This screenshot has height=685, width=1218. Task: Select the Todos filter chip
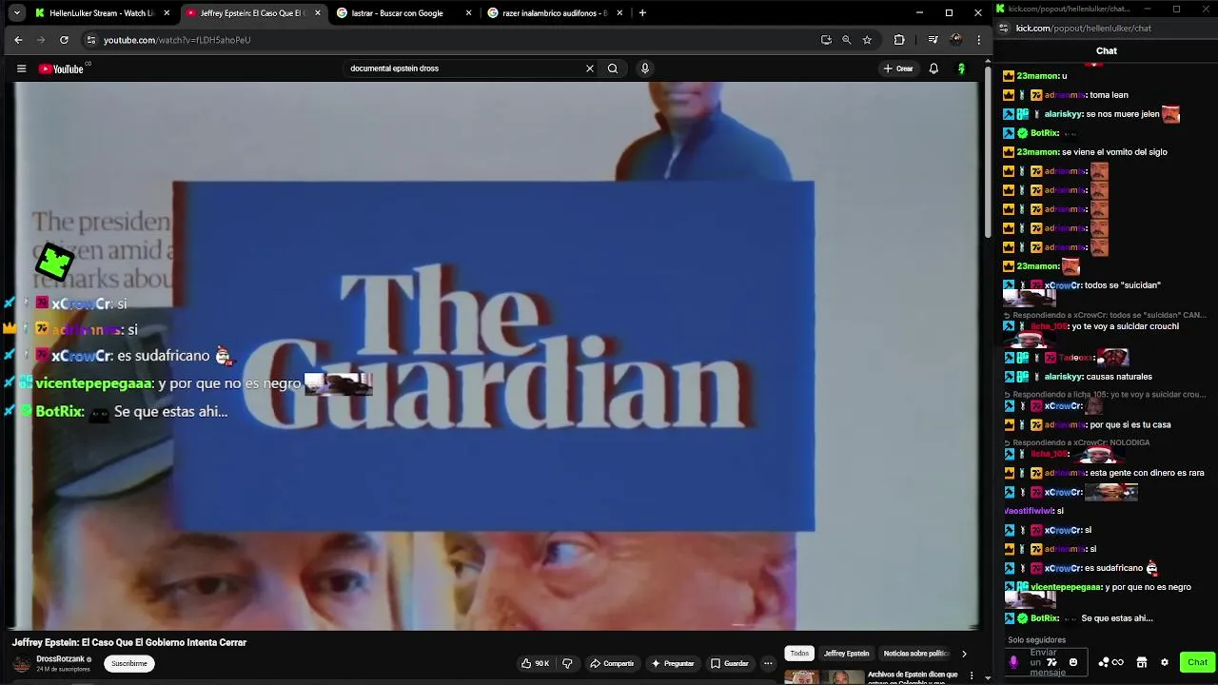click(799, 654)
